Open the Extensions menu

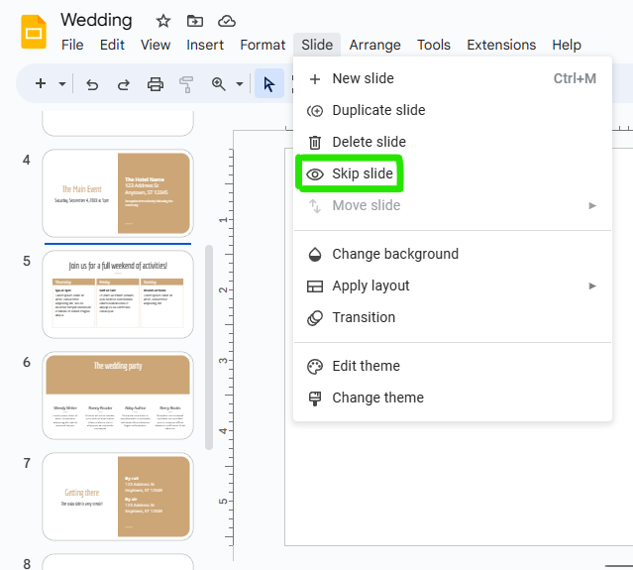tap(501, 45)
